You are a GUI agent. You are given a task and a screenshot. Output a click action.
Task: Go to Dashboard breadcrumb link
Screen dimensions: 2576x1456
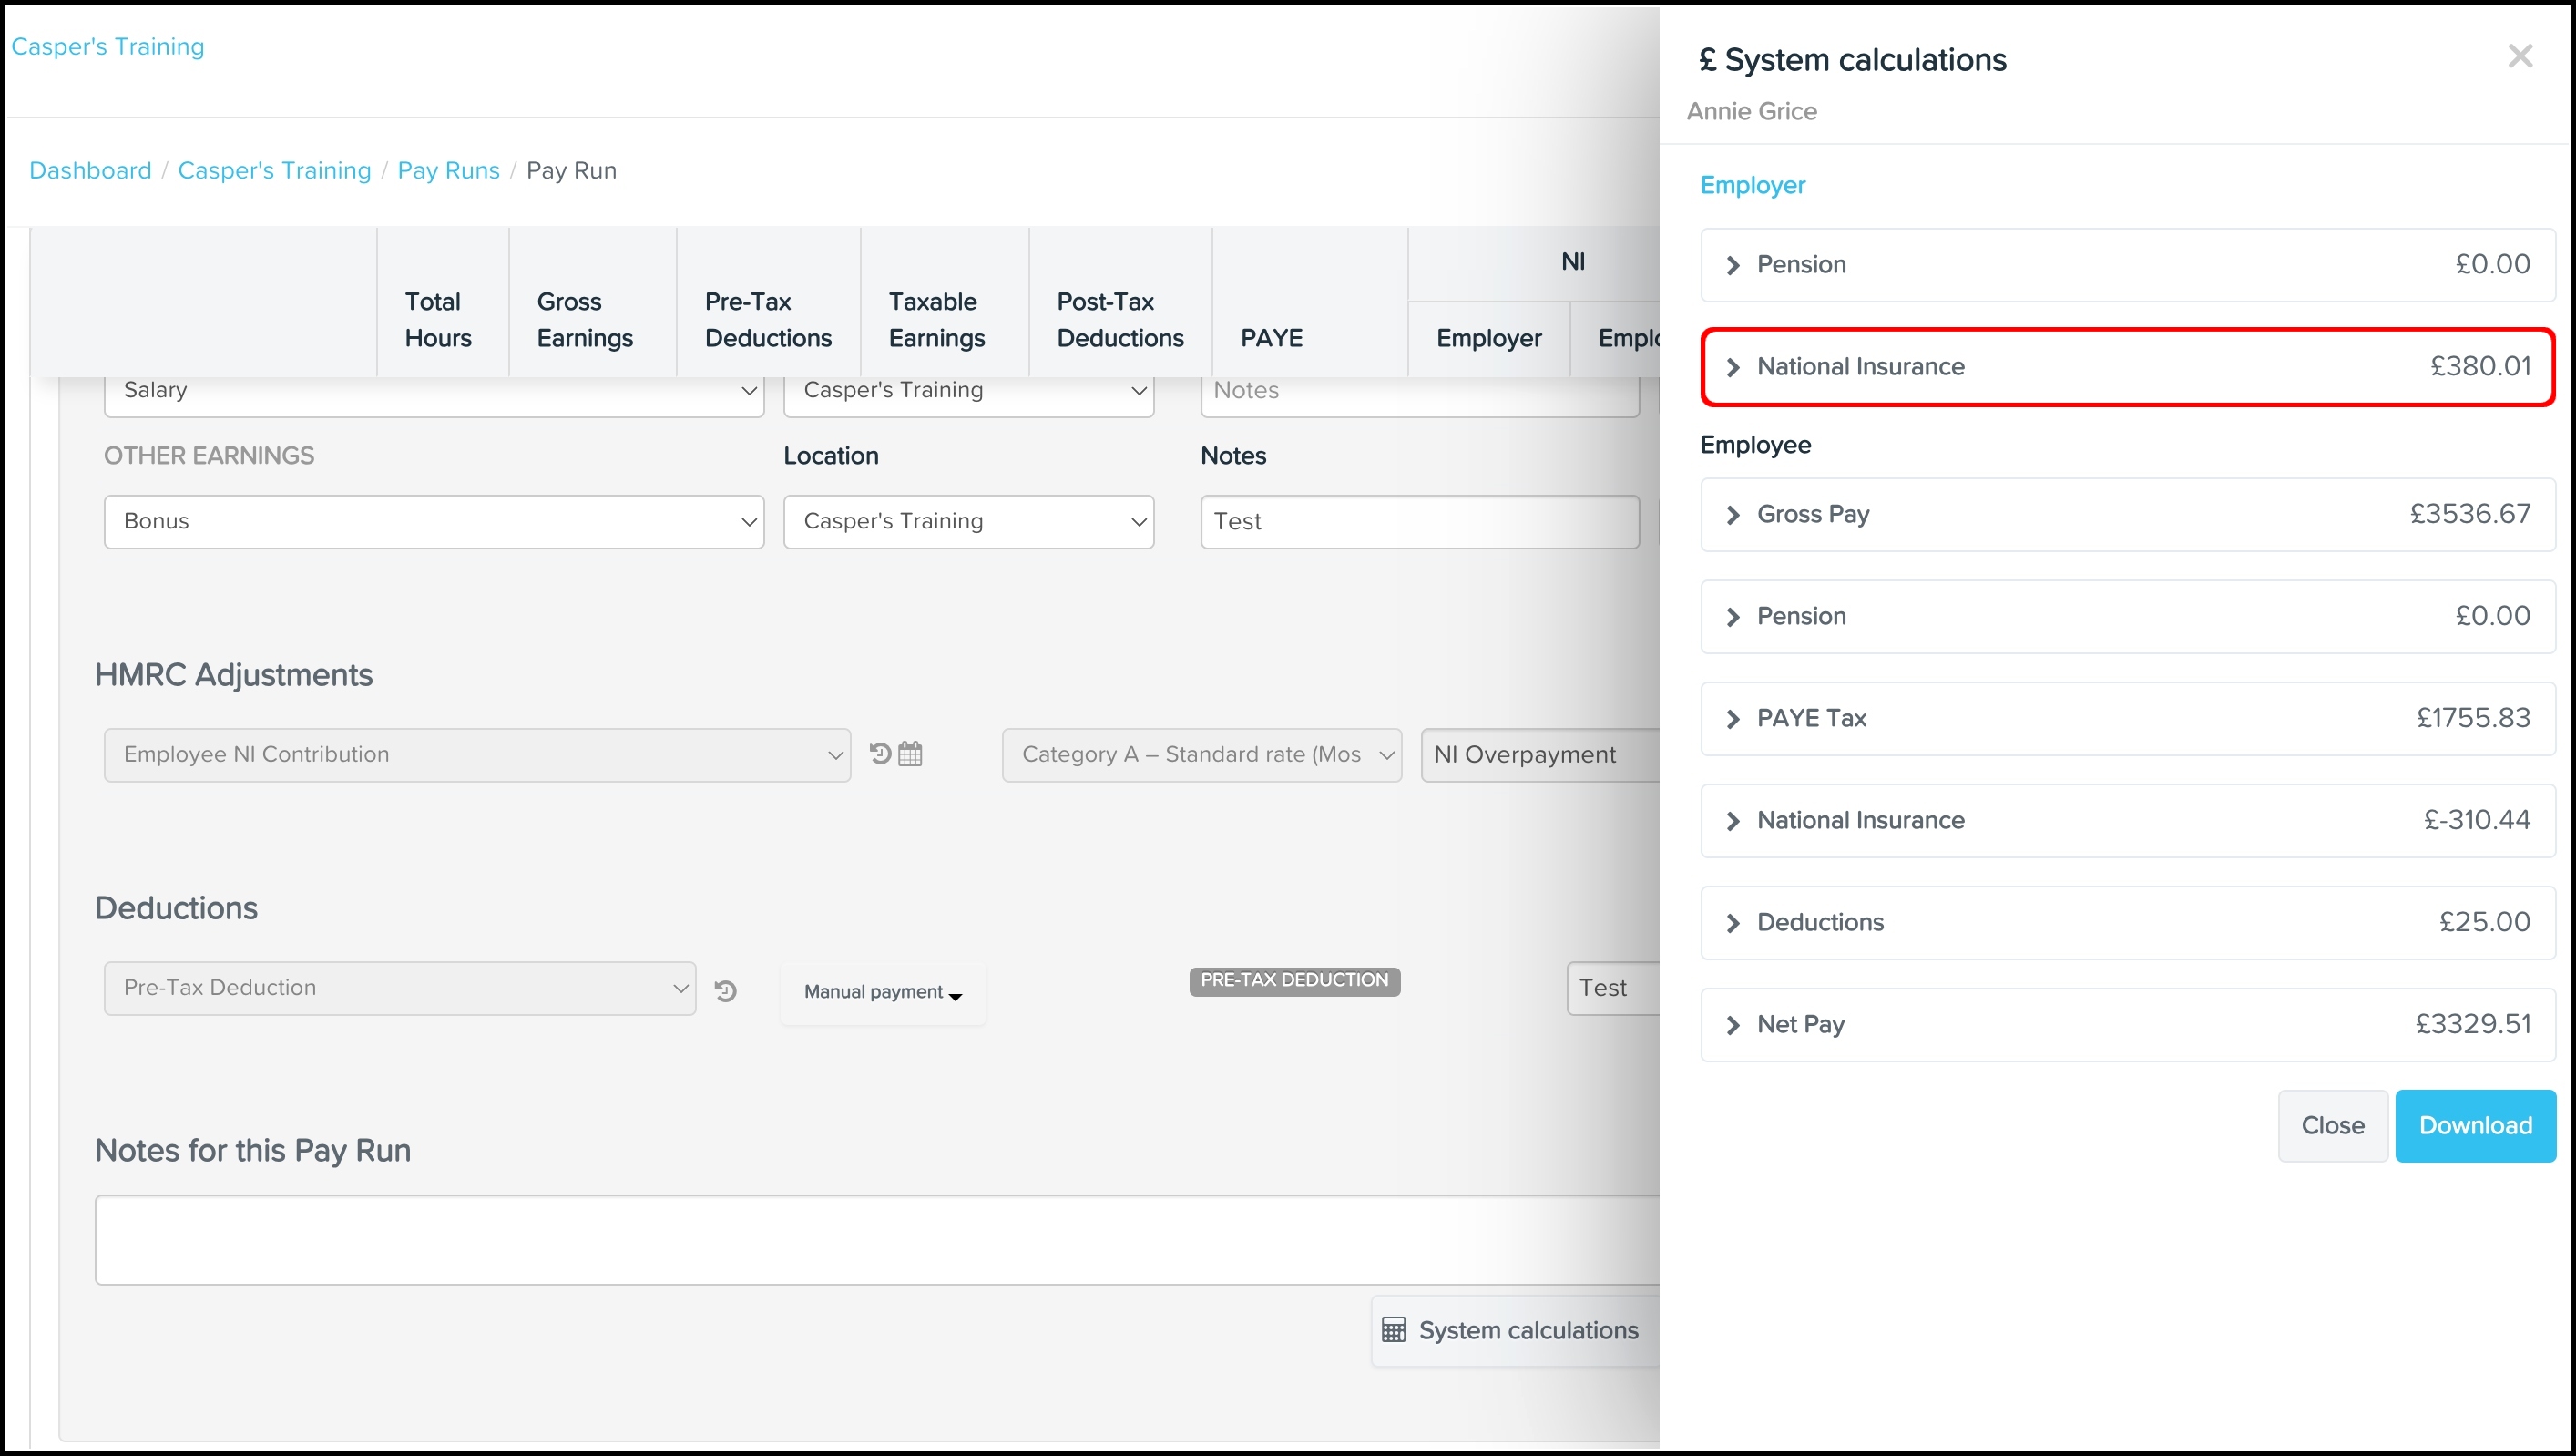coord(90,170)
